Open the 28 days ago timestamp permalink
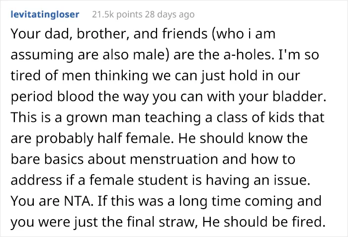Image resolution: width=348 pixels, height=237 pixels. tap(170, 14)
